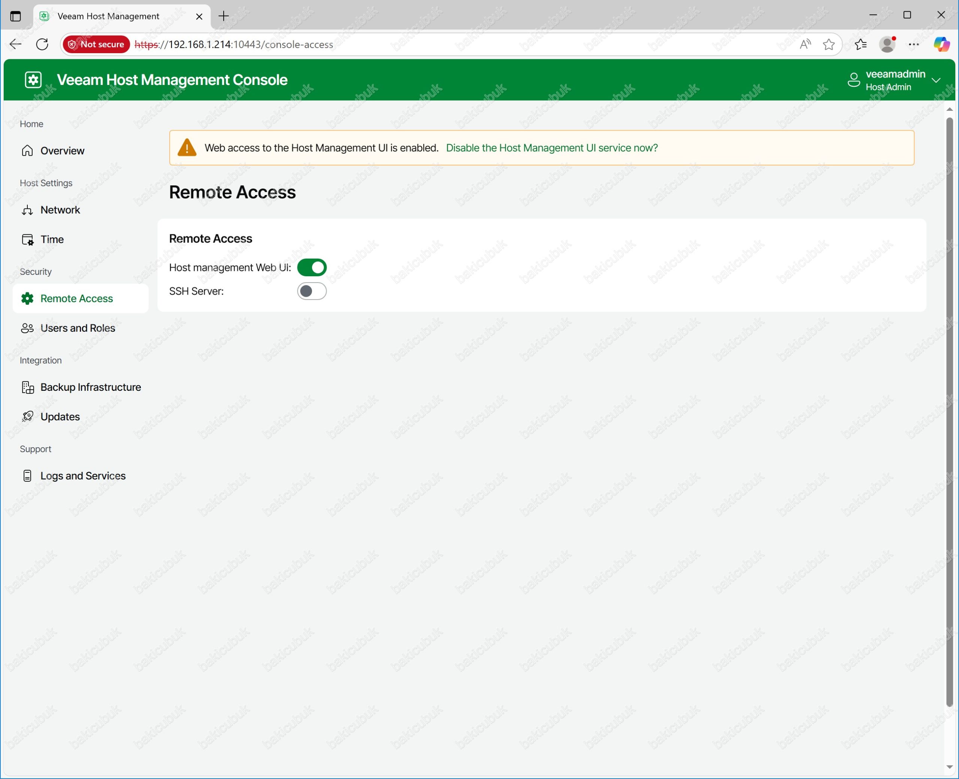This screenshot has height=779, width=959.
Task: Open browser Settings and more menu
Action: click(x=914, y=44)
